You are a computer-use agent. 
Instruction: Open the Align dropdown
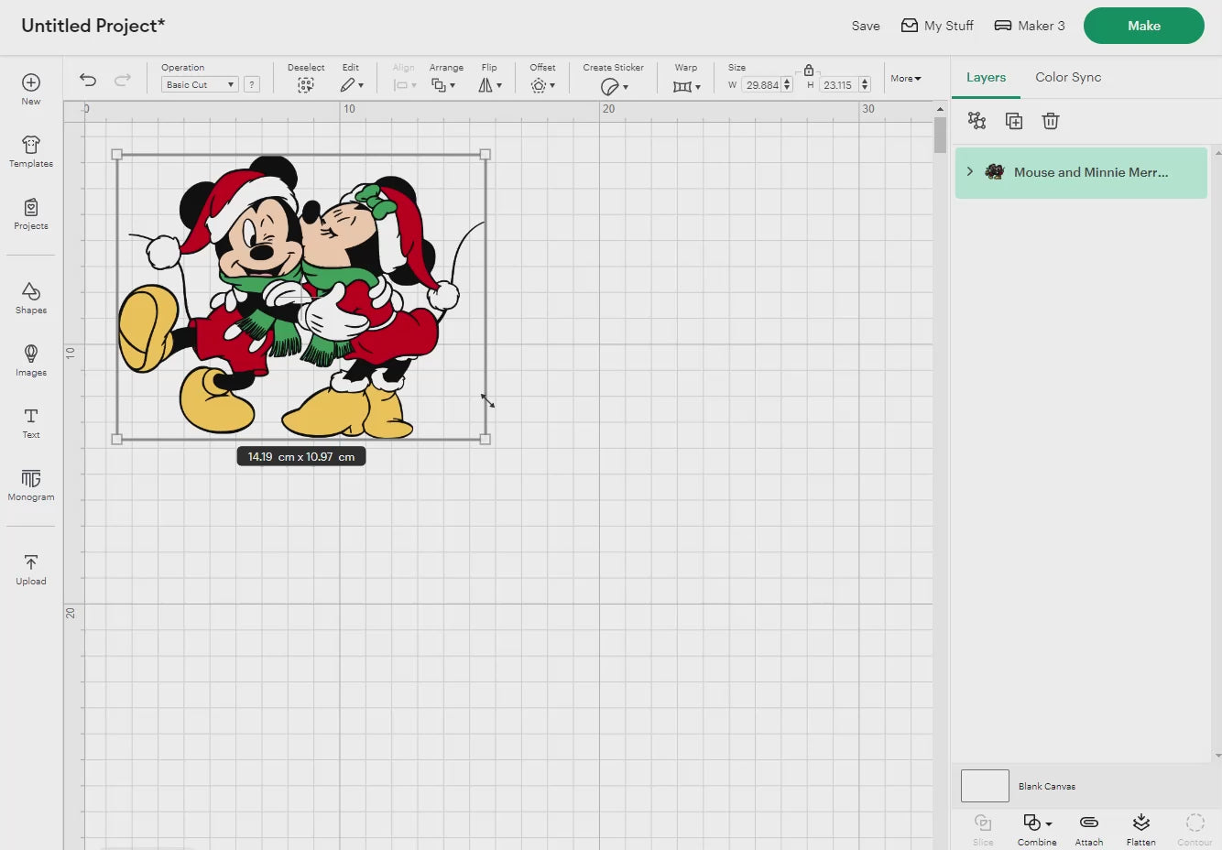pos(404,85)
